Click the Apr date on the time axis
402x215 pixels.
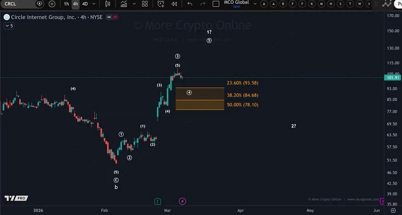240,211
